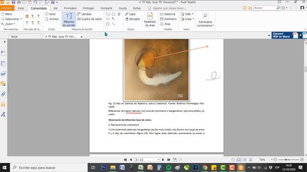
Task: Click the zoom in plus button
Action: click(302, 160)
